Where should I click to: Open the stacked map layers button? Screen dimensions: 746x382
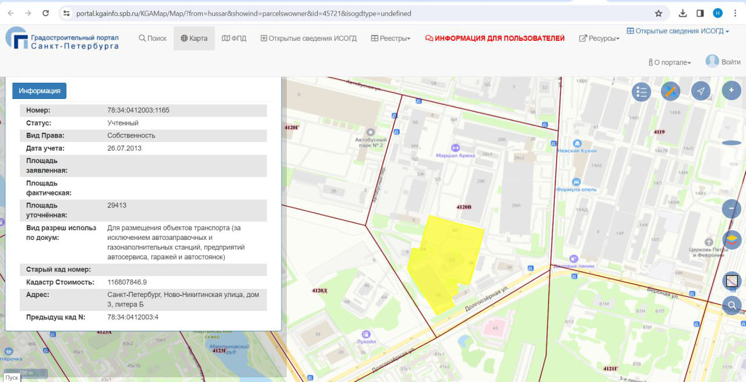[731, 239]
